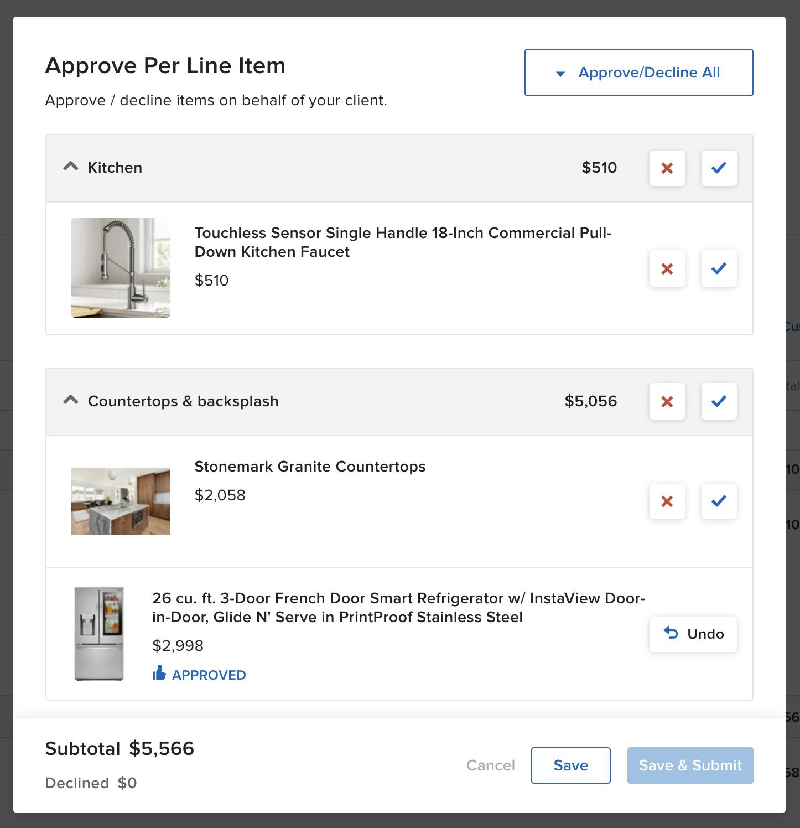Toggle approval for Countertops & backsplash section
This screenshot has width=800, height=828.
click(x=719, y=401)
